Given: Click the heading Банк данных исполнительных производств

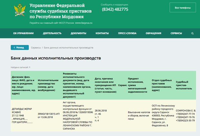Looking at the screenshot, I should point(56,58).
